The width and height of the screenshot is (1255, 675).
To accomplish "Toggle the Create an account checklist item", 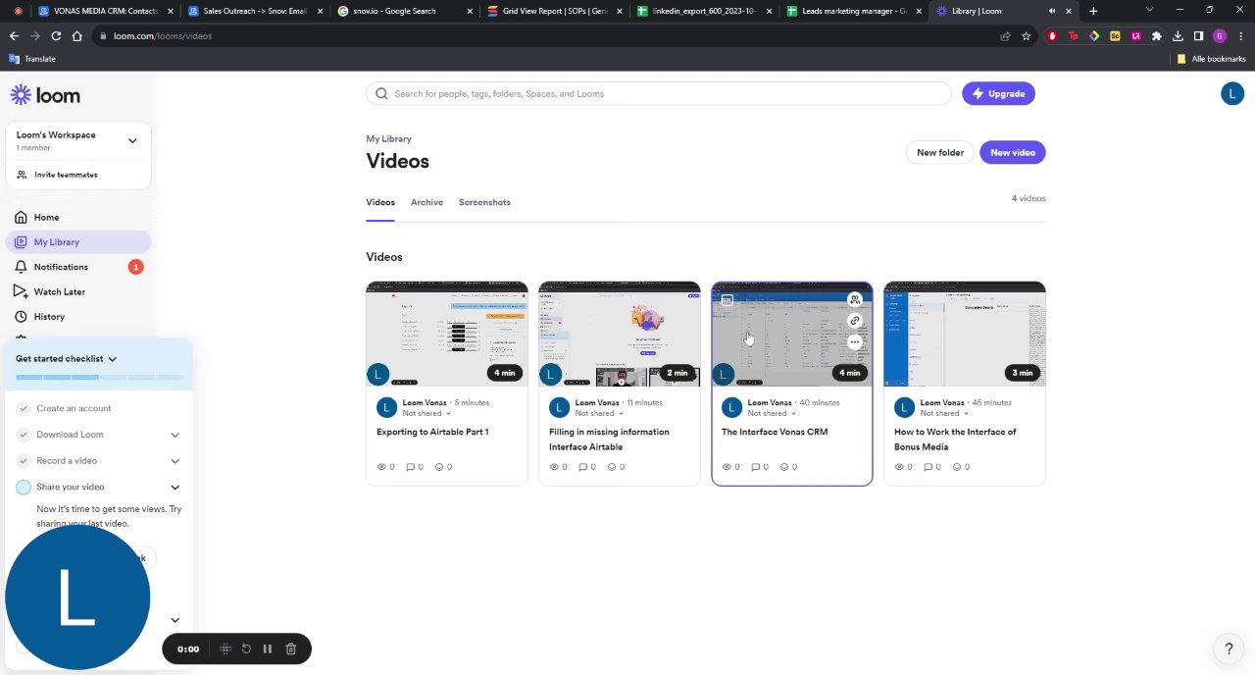I will 24,408.
